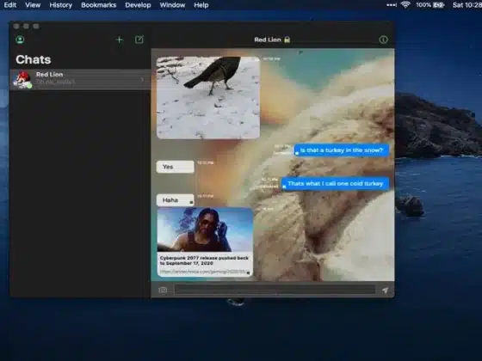Click the camera attachment icon
This screenshot has width=482, height=361.
point(163,291)
